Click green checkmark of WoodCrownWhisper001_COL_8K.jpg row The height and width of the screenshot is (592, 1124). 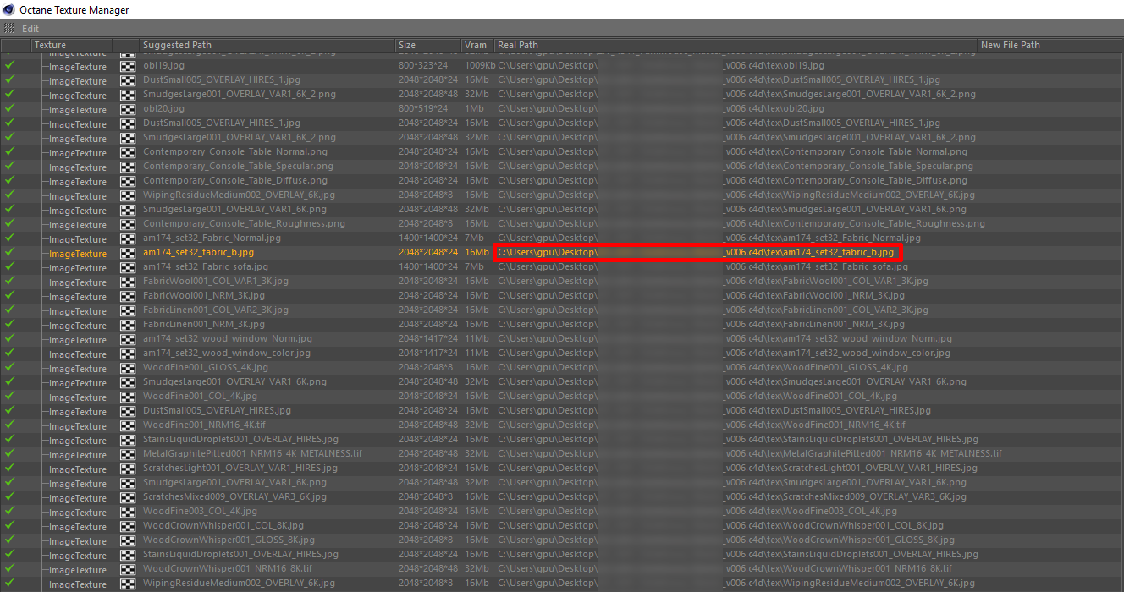[10, 525]
